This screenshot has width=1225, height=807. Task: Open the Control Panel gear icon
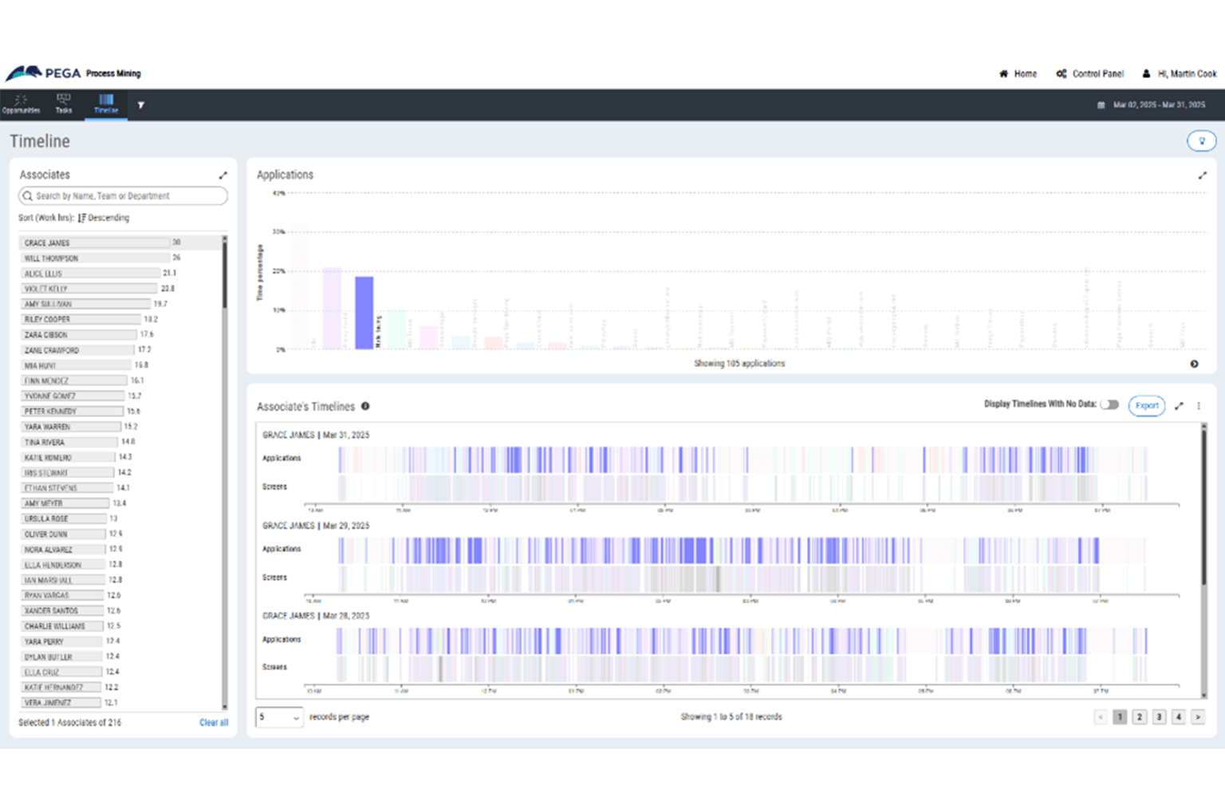point(1062,73)
